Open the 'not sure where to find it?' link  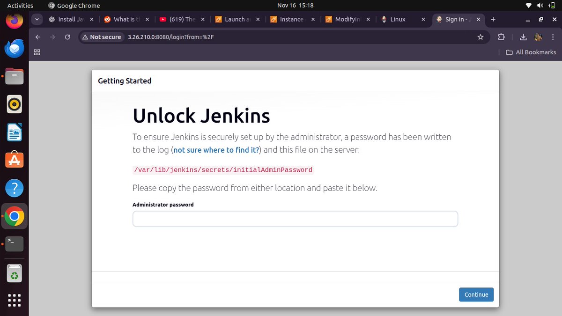point(216,150)
